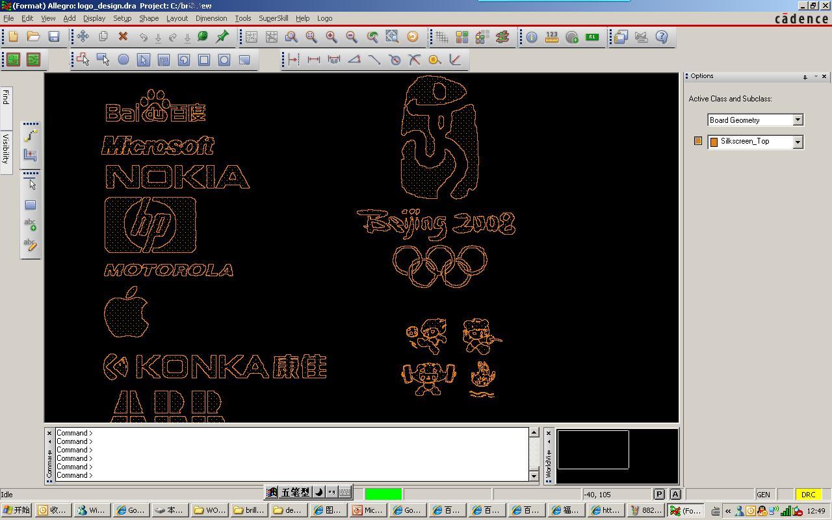Screen dimensions: 832x520
Task: Click the Zoom Previous icon
Action: click(x=372, y=37)
